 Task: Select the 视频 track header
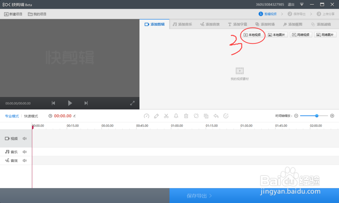pyautogui.click(x=16, y=138)
